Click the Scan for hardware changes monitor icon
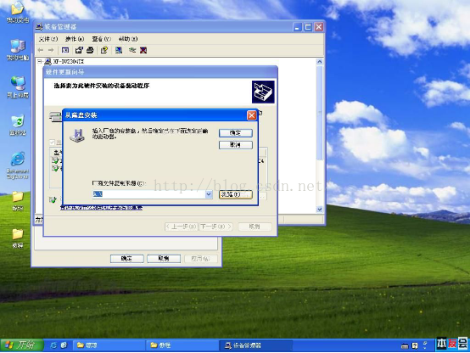 [119, 50]
